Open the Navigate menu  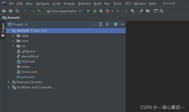pyautogui.click(x=42, y=3)
